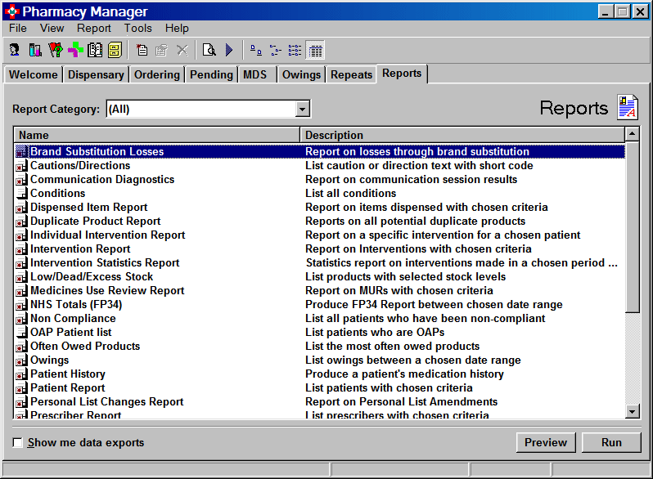
Task: Click the print preview magnifier icon
Action: 209,50
